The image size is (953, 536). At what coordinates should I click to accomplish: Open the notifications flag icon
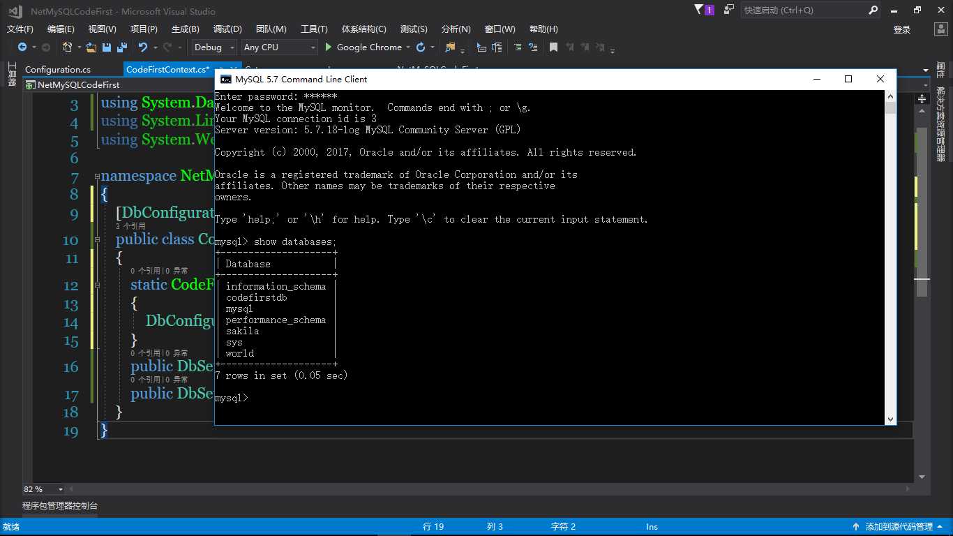pos(700,9)
